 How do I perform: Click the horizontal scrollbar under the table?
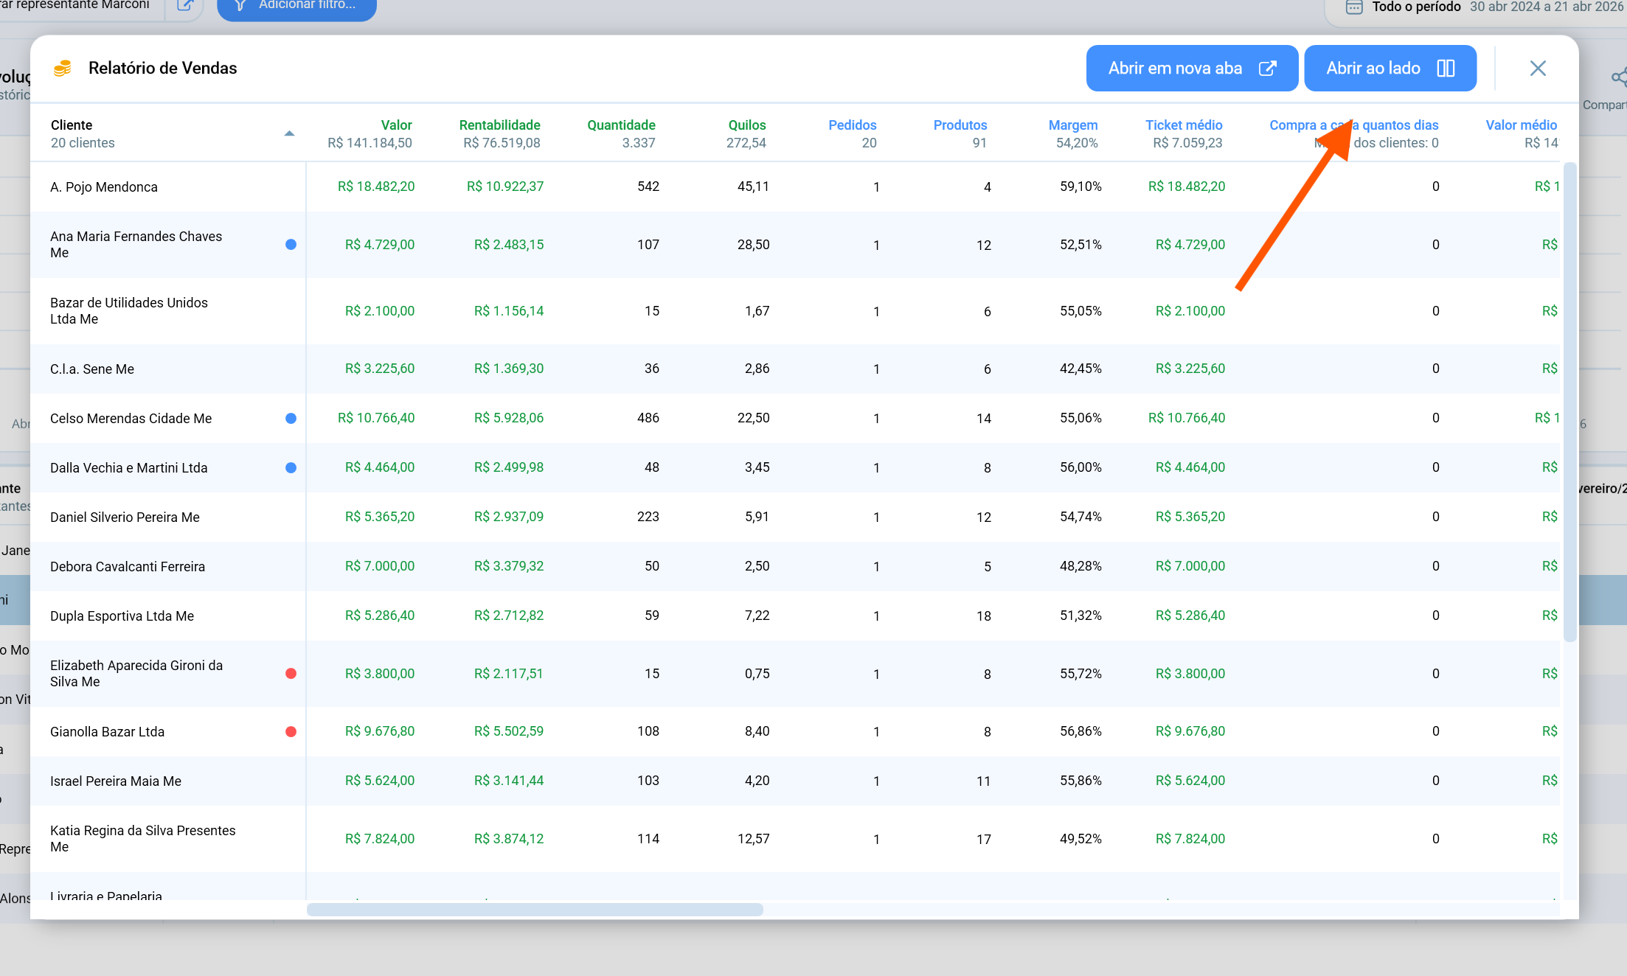[535, 910]
